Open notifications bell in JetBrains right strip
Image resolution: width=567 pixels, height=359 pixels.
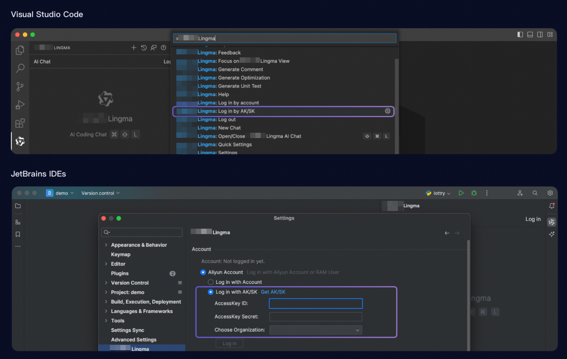tap(552, 206)
